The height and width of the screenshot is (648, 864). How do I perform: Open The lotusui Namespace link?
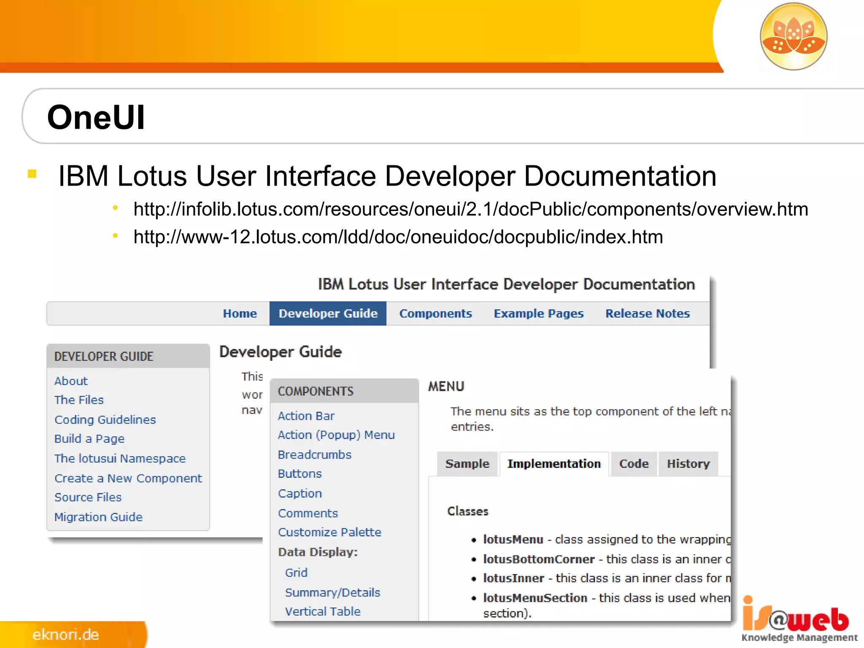[120, 459]
